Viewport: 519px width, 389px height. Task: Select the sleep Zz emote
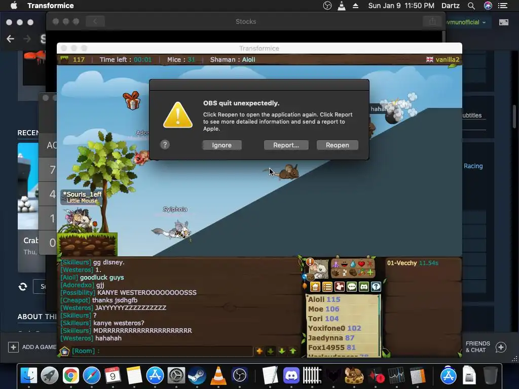(x=344, y=273)
